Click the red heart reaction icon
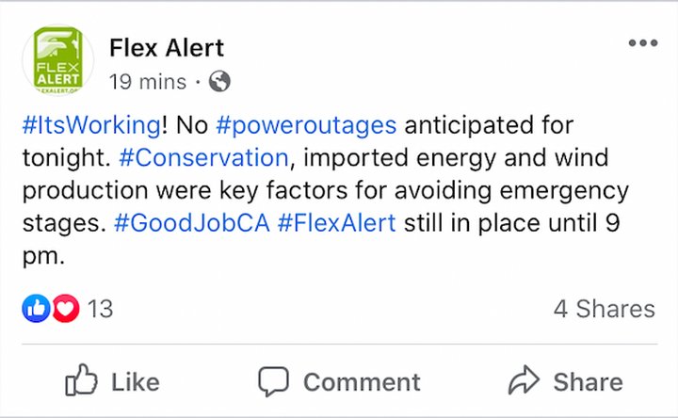The height and width of the screenshot is (418, 678). point(66,309)
